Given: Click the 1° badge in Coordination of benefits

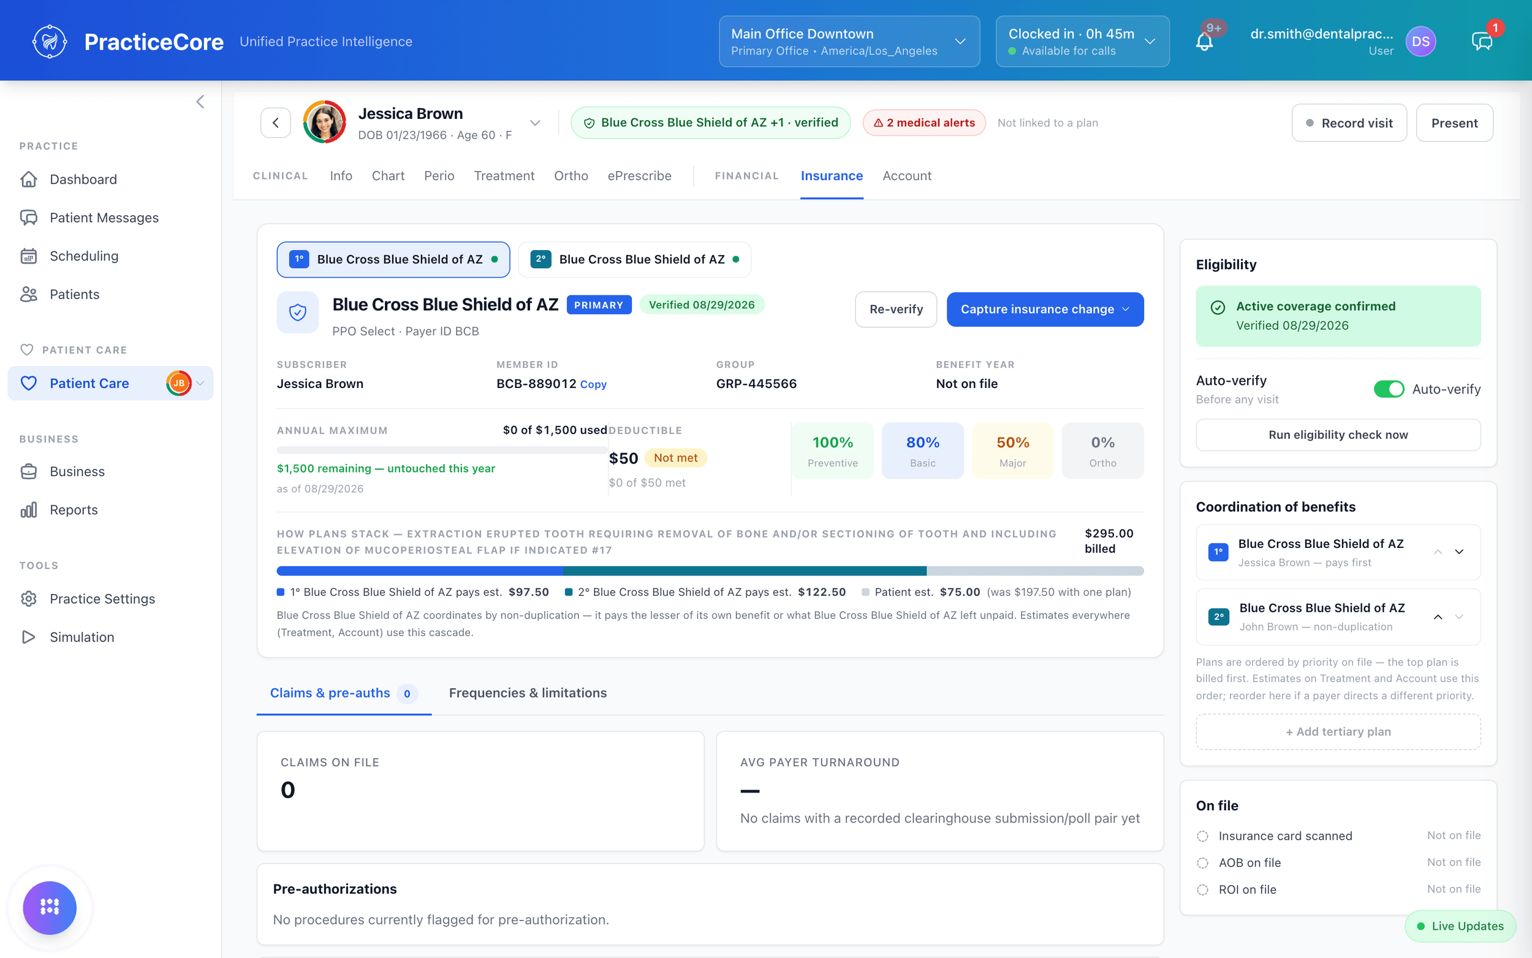Looking at the screenshot, I should pos(1218,552).
